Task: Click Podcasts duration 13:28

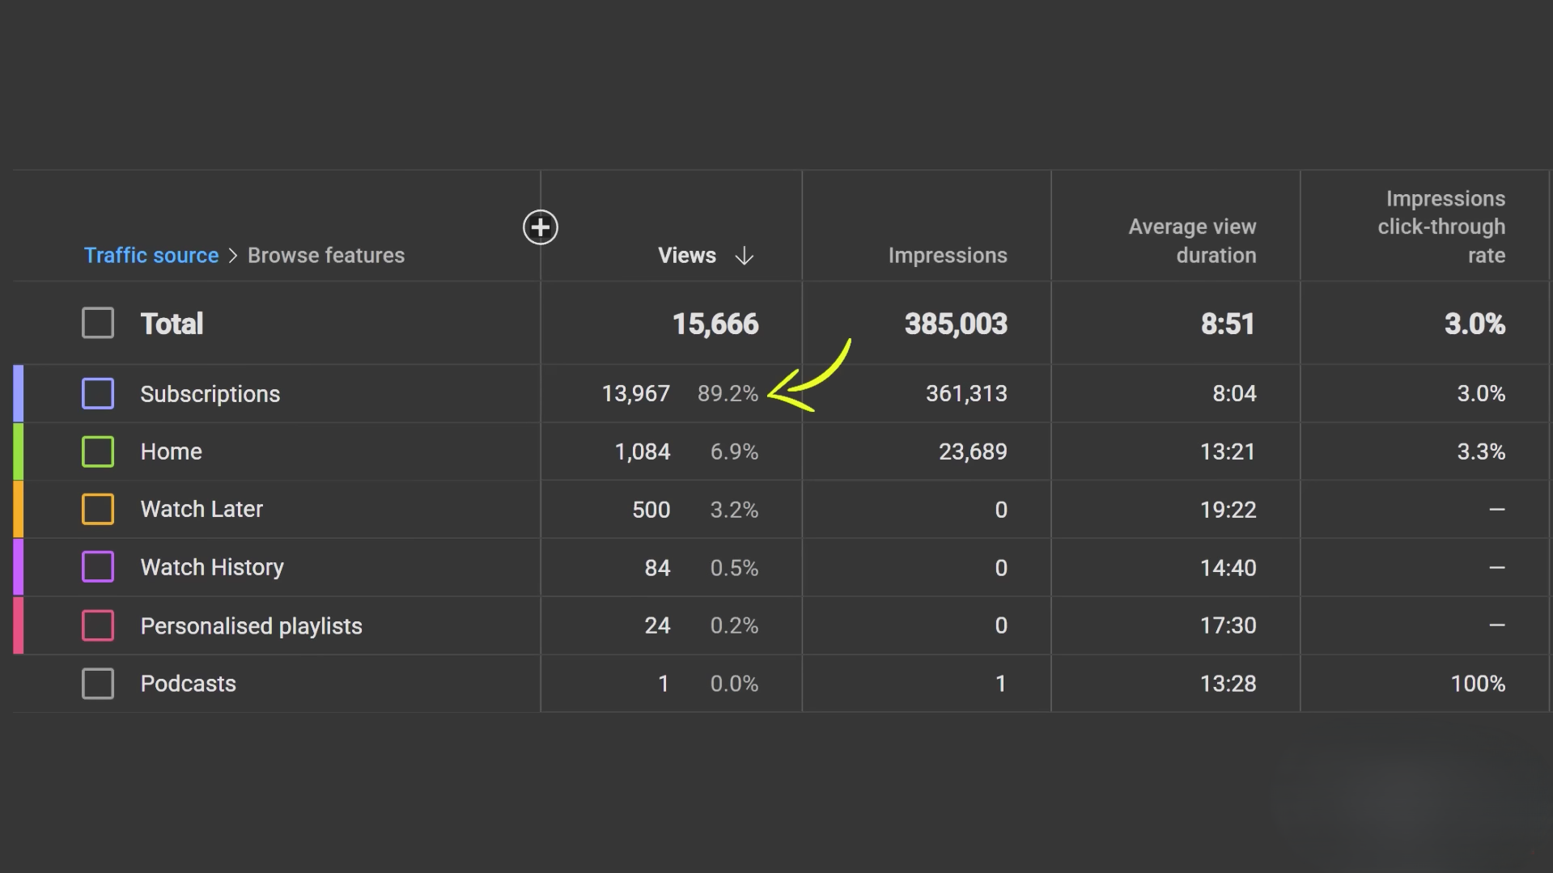Action: point(1228,684)
